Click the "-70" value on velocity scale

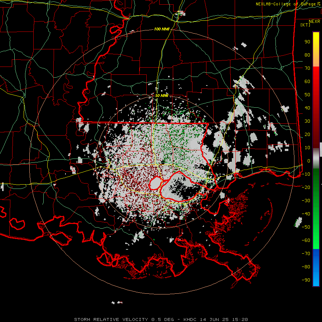[306, 254]
